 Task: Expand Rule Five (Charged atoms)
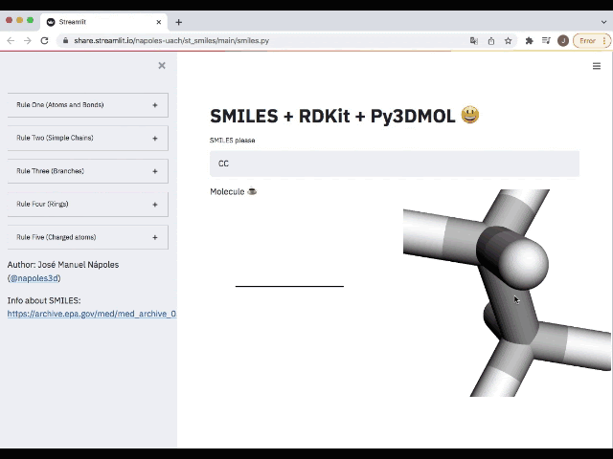88,237
